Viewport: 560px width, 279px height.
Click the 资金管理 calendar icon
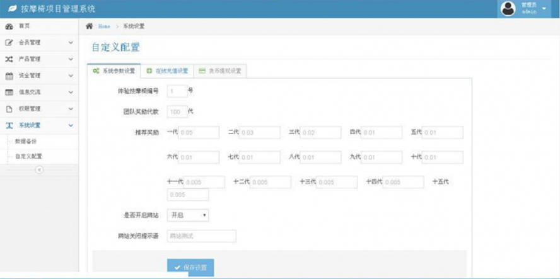9,76
